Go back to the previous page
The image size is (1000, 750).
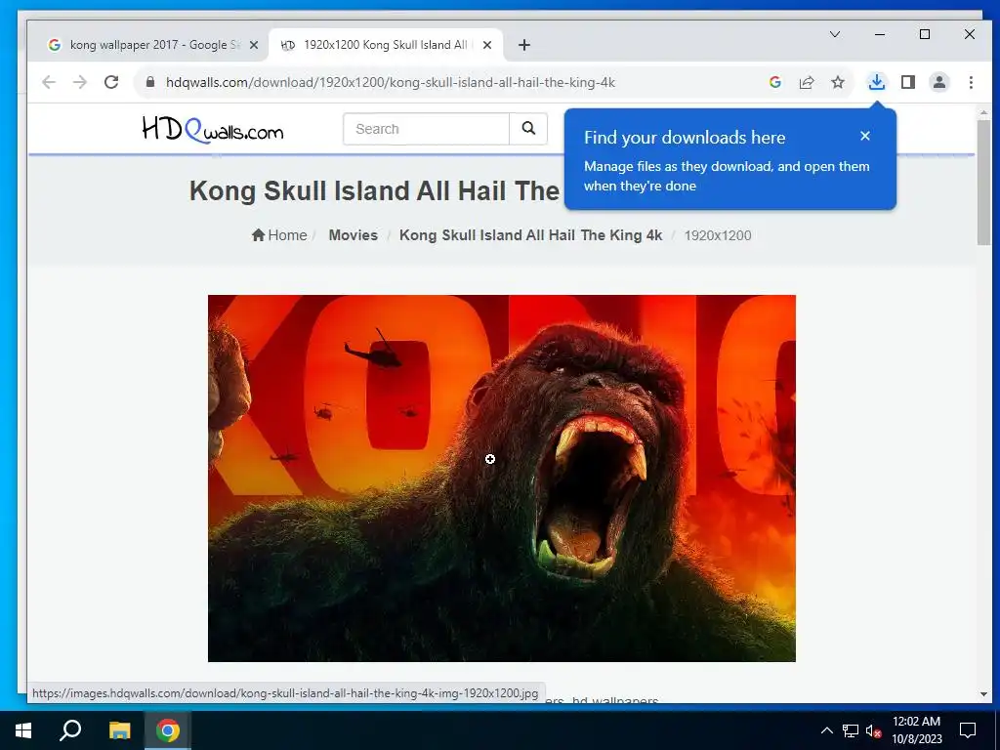pos(49,82)
